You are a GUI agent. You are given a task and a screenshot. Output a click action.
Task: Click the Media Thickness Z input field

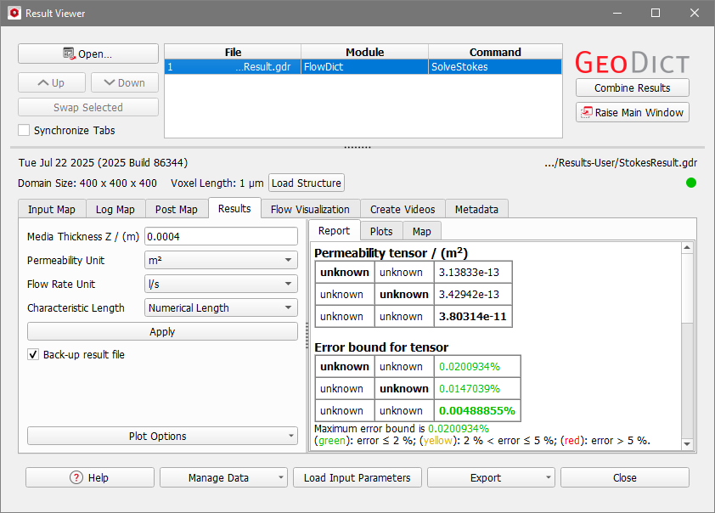click(221, 236)
